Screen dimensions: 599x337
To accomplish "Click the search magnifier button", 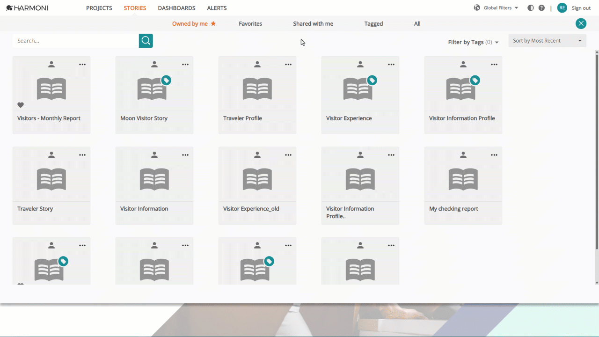I will (146, 41).
